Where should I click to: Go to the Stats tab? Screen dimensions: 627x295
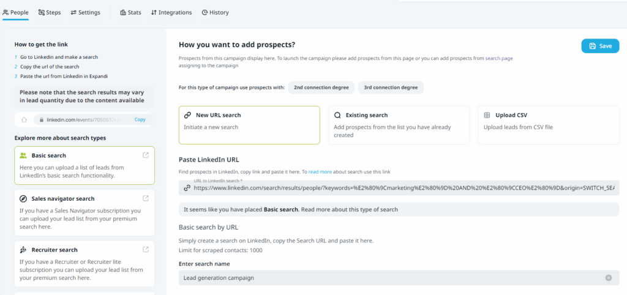click(130, 12)
